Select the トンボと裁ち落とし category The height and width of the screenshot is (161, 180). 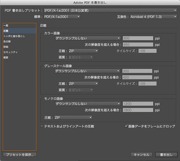tap(19, 36)
